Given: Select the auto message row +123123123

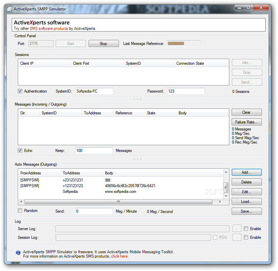Looking at the screenshot, I should point(121,185).
